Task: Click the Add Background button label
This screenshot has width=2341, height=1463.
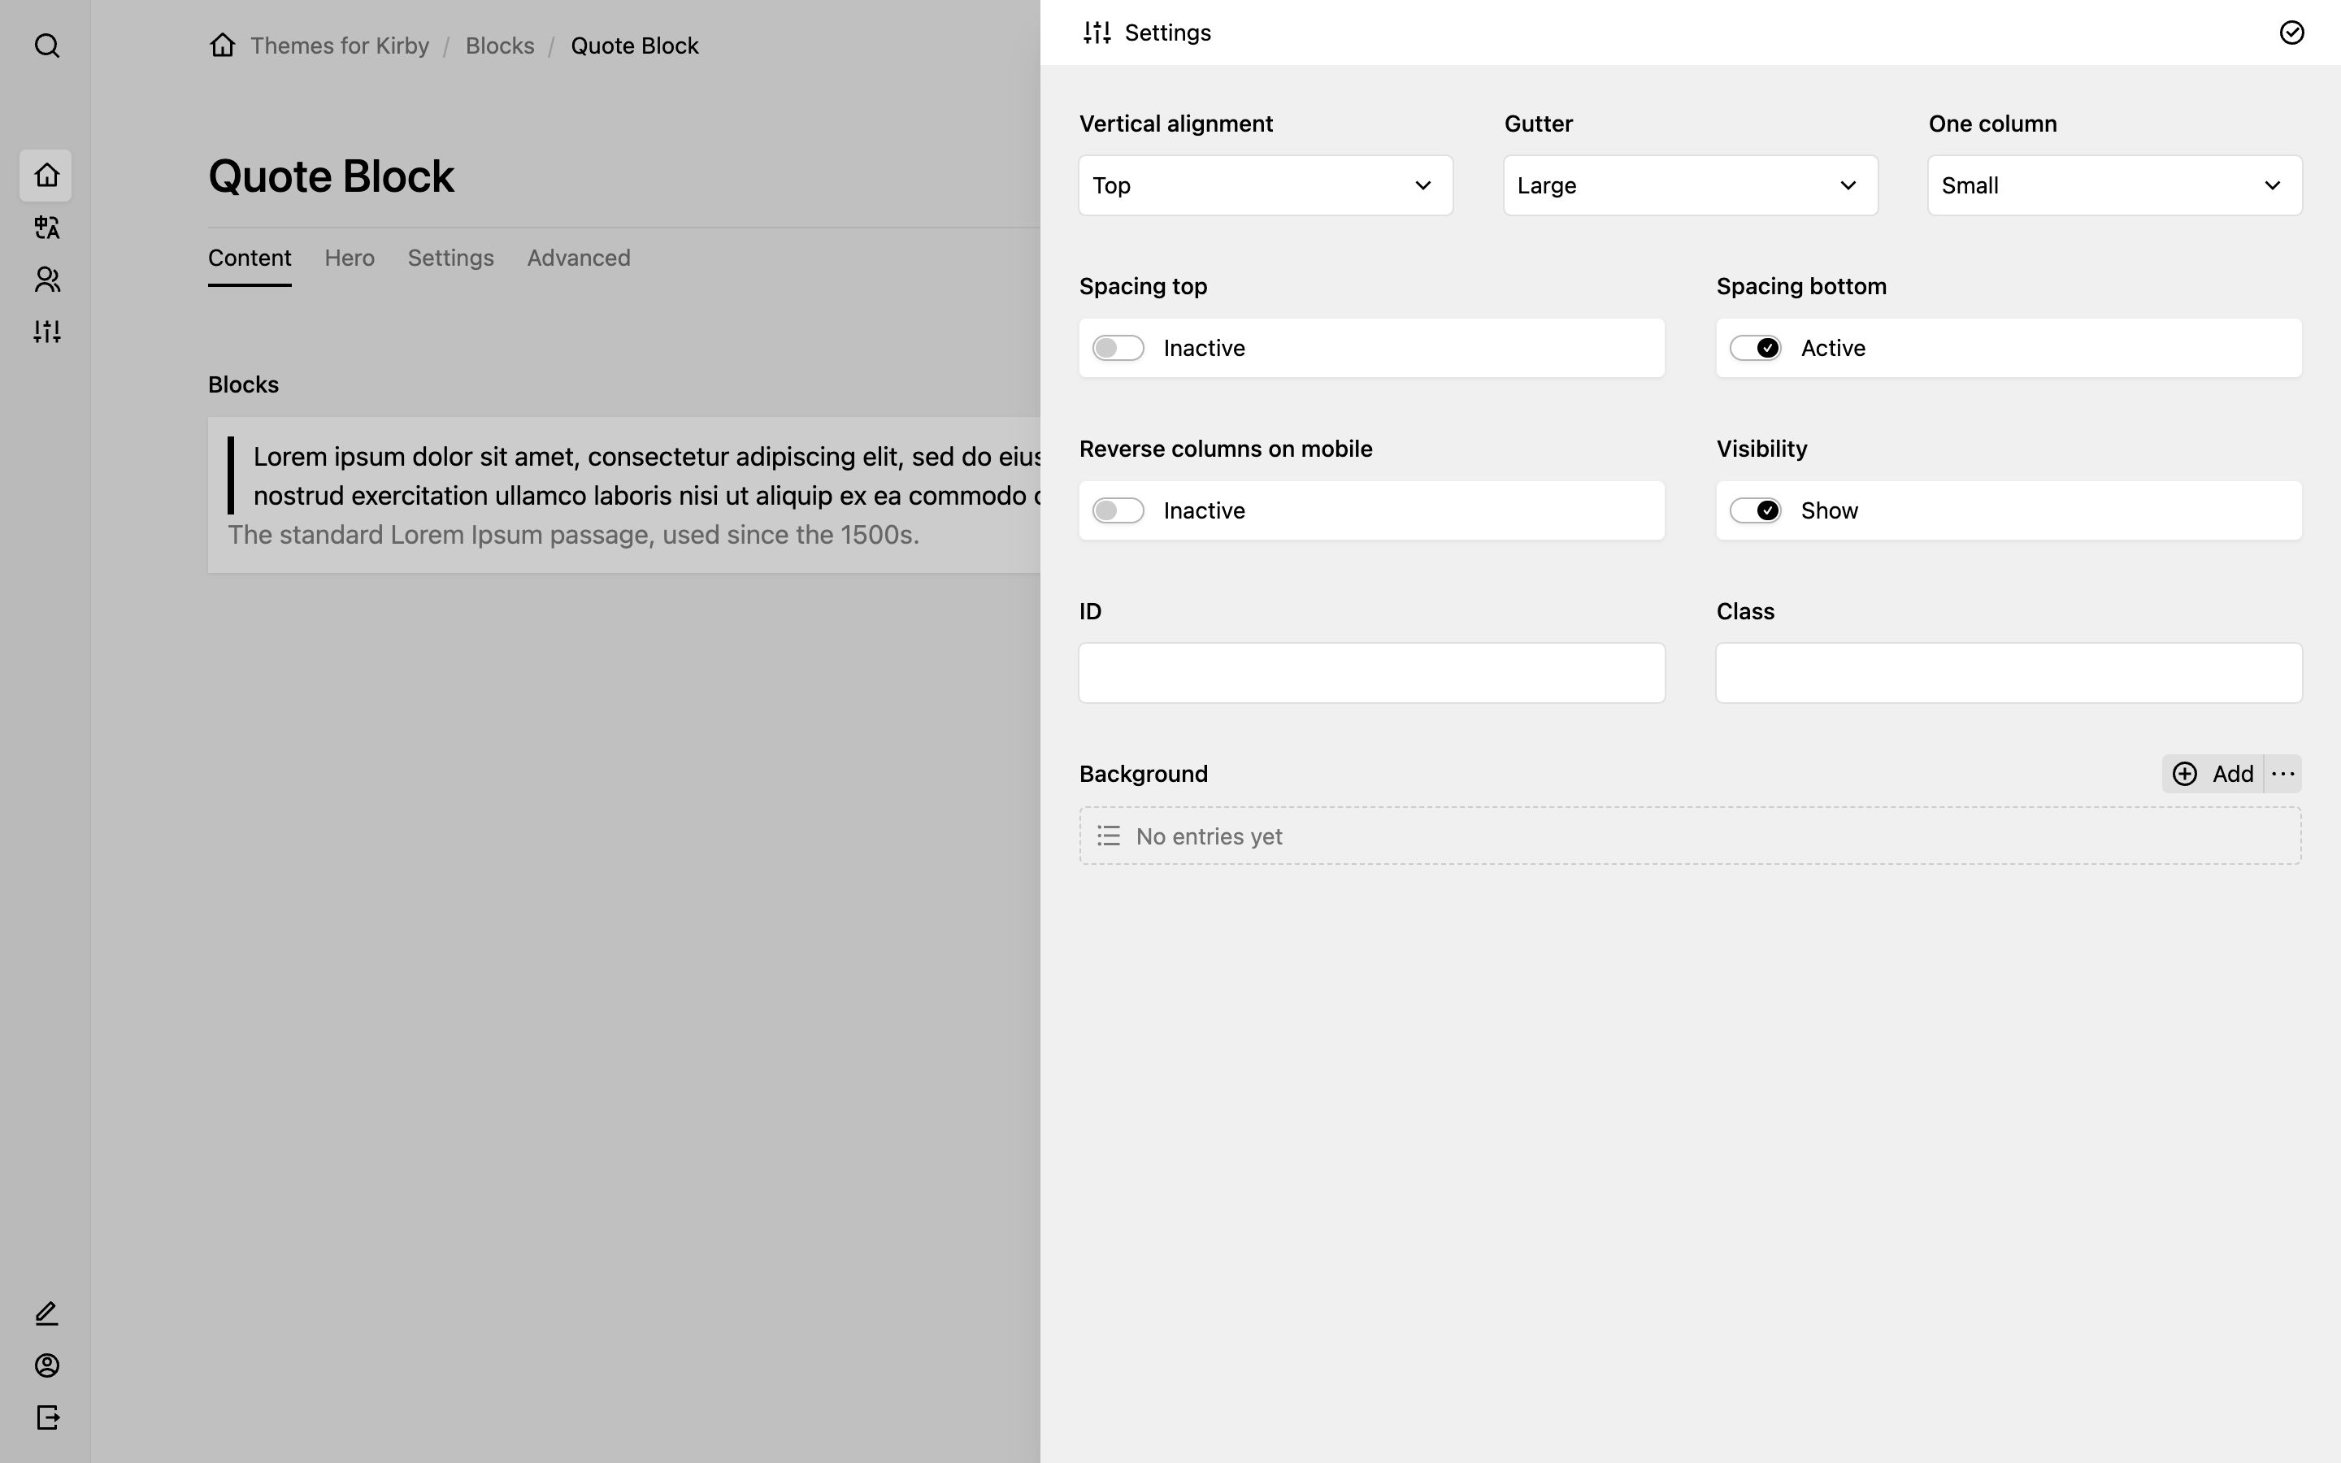Action: click(x=2233, y=774)
